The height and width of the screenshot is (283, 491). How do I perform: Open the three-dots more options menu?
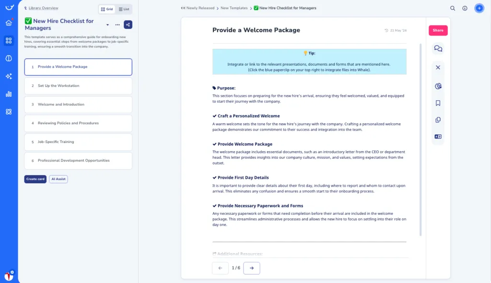[x=117, y=24]
